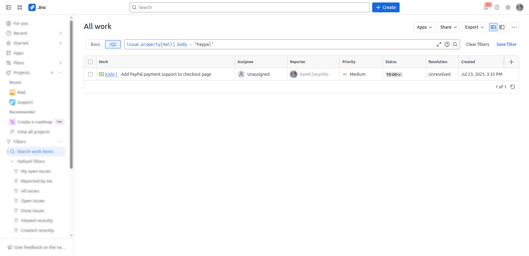Open the notifications bell
The height and width of the screenshot is (256, 529).
[486, 7]
